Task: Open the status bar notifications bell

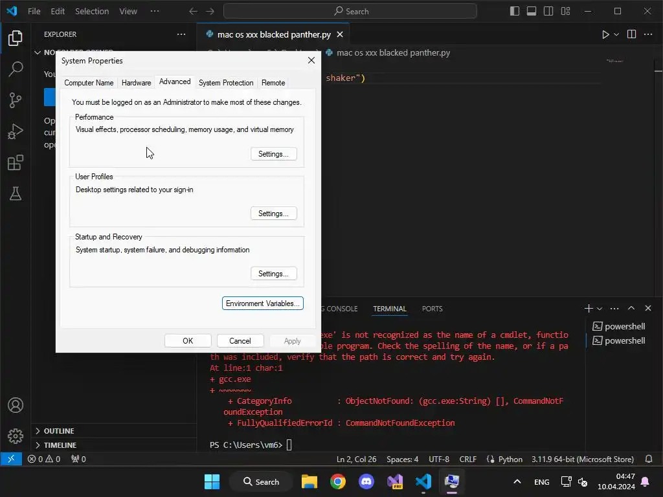Action: click(x=648, y=459)
